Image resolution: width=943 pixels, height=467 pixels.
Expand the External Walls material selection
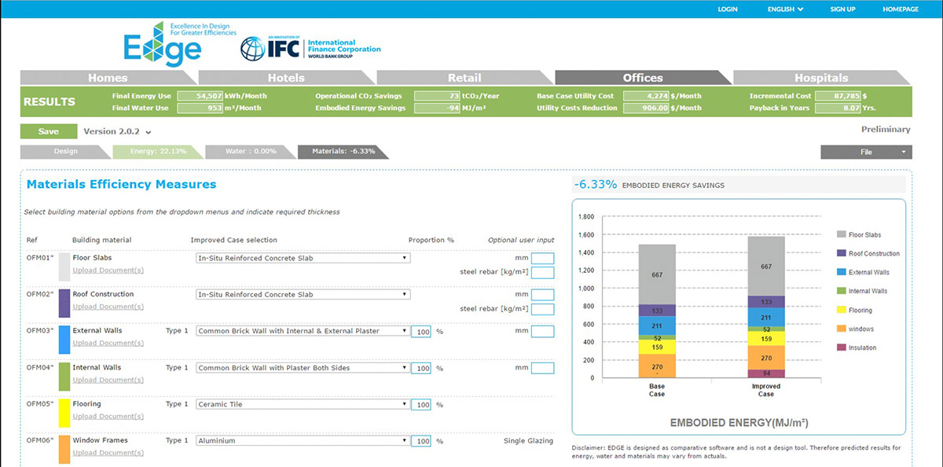pos(303,331)
